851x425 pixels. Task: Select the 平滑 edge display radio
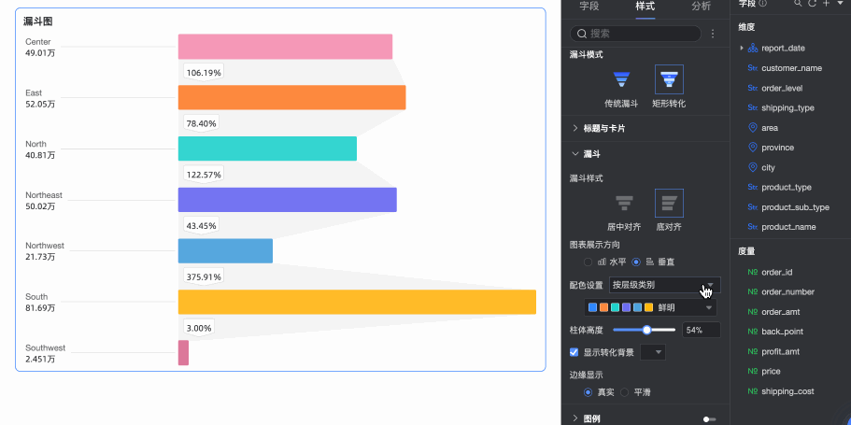pos(625,392)
